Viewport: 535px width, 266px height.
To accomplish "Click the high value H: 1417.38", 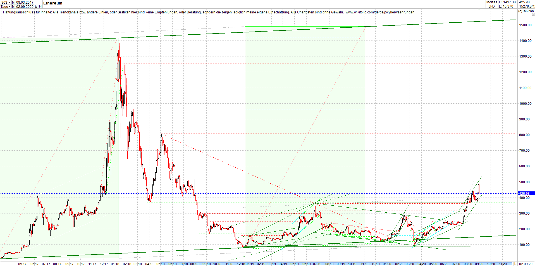I will coord(507,2).
